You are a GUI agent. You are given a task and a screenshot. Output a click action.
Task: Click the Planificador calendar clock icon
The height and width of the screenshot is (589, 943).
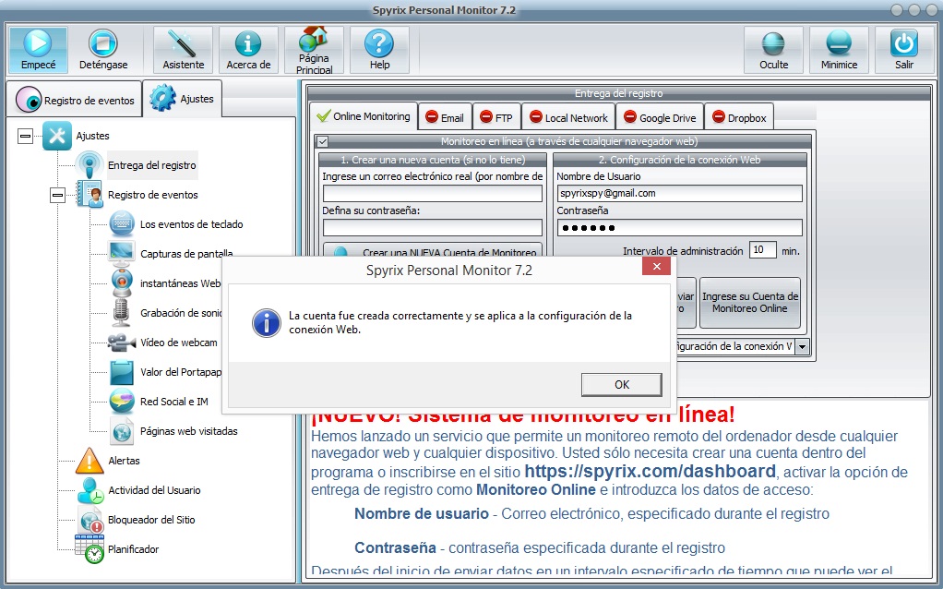click(x=90, y=548)
